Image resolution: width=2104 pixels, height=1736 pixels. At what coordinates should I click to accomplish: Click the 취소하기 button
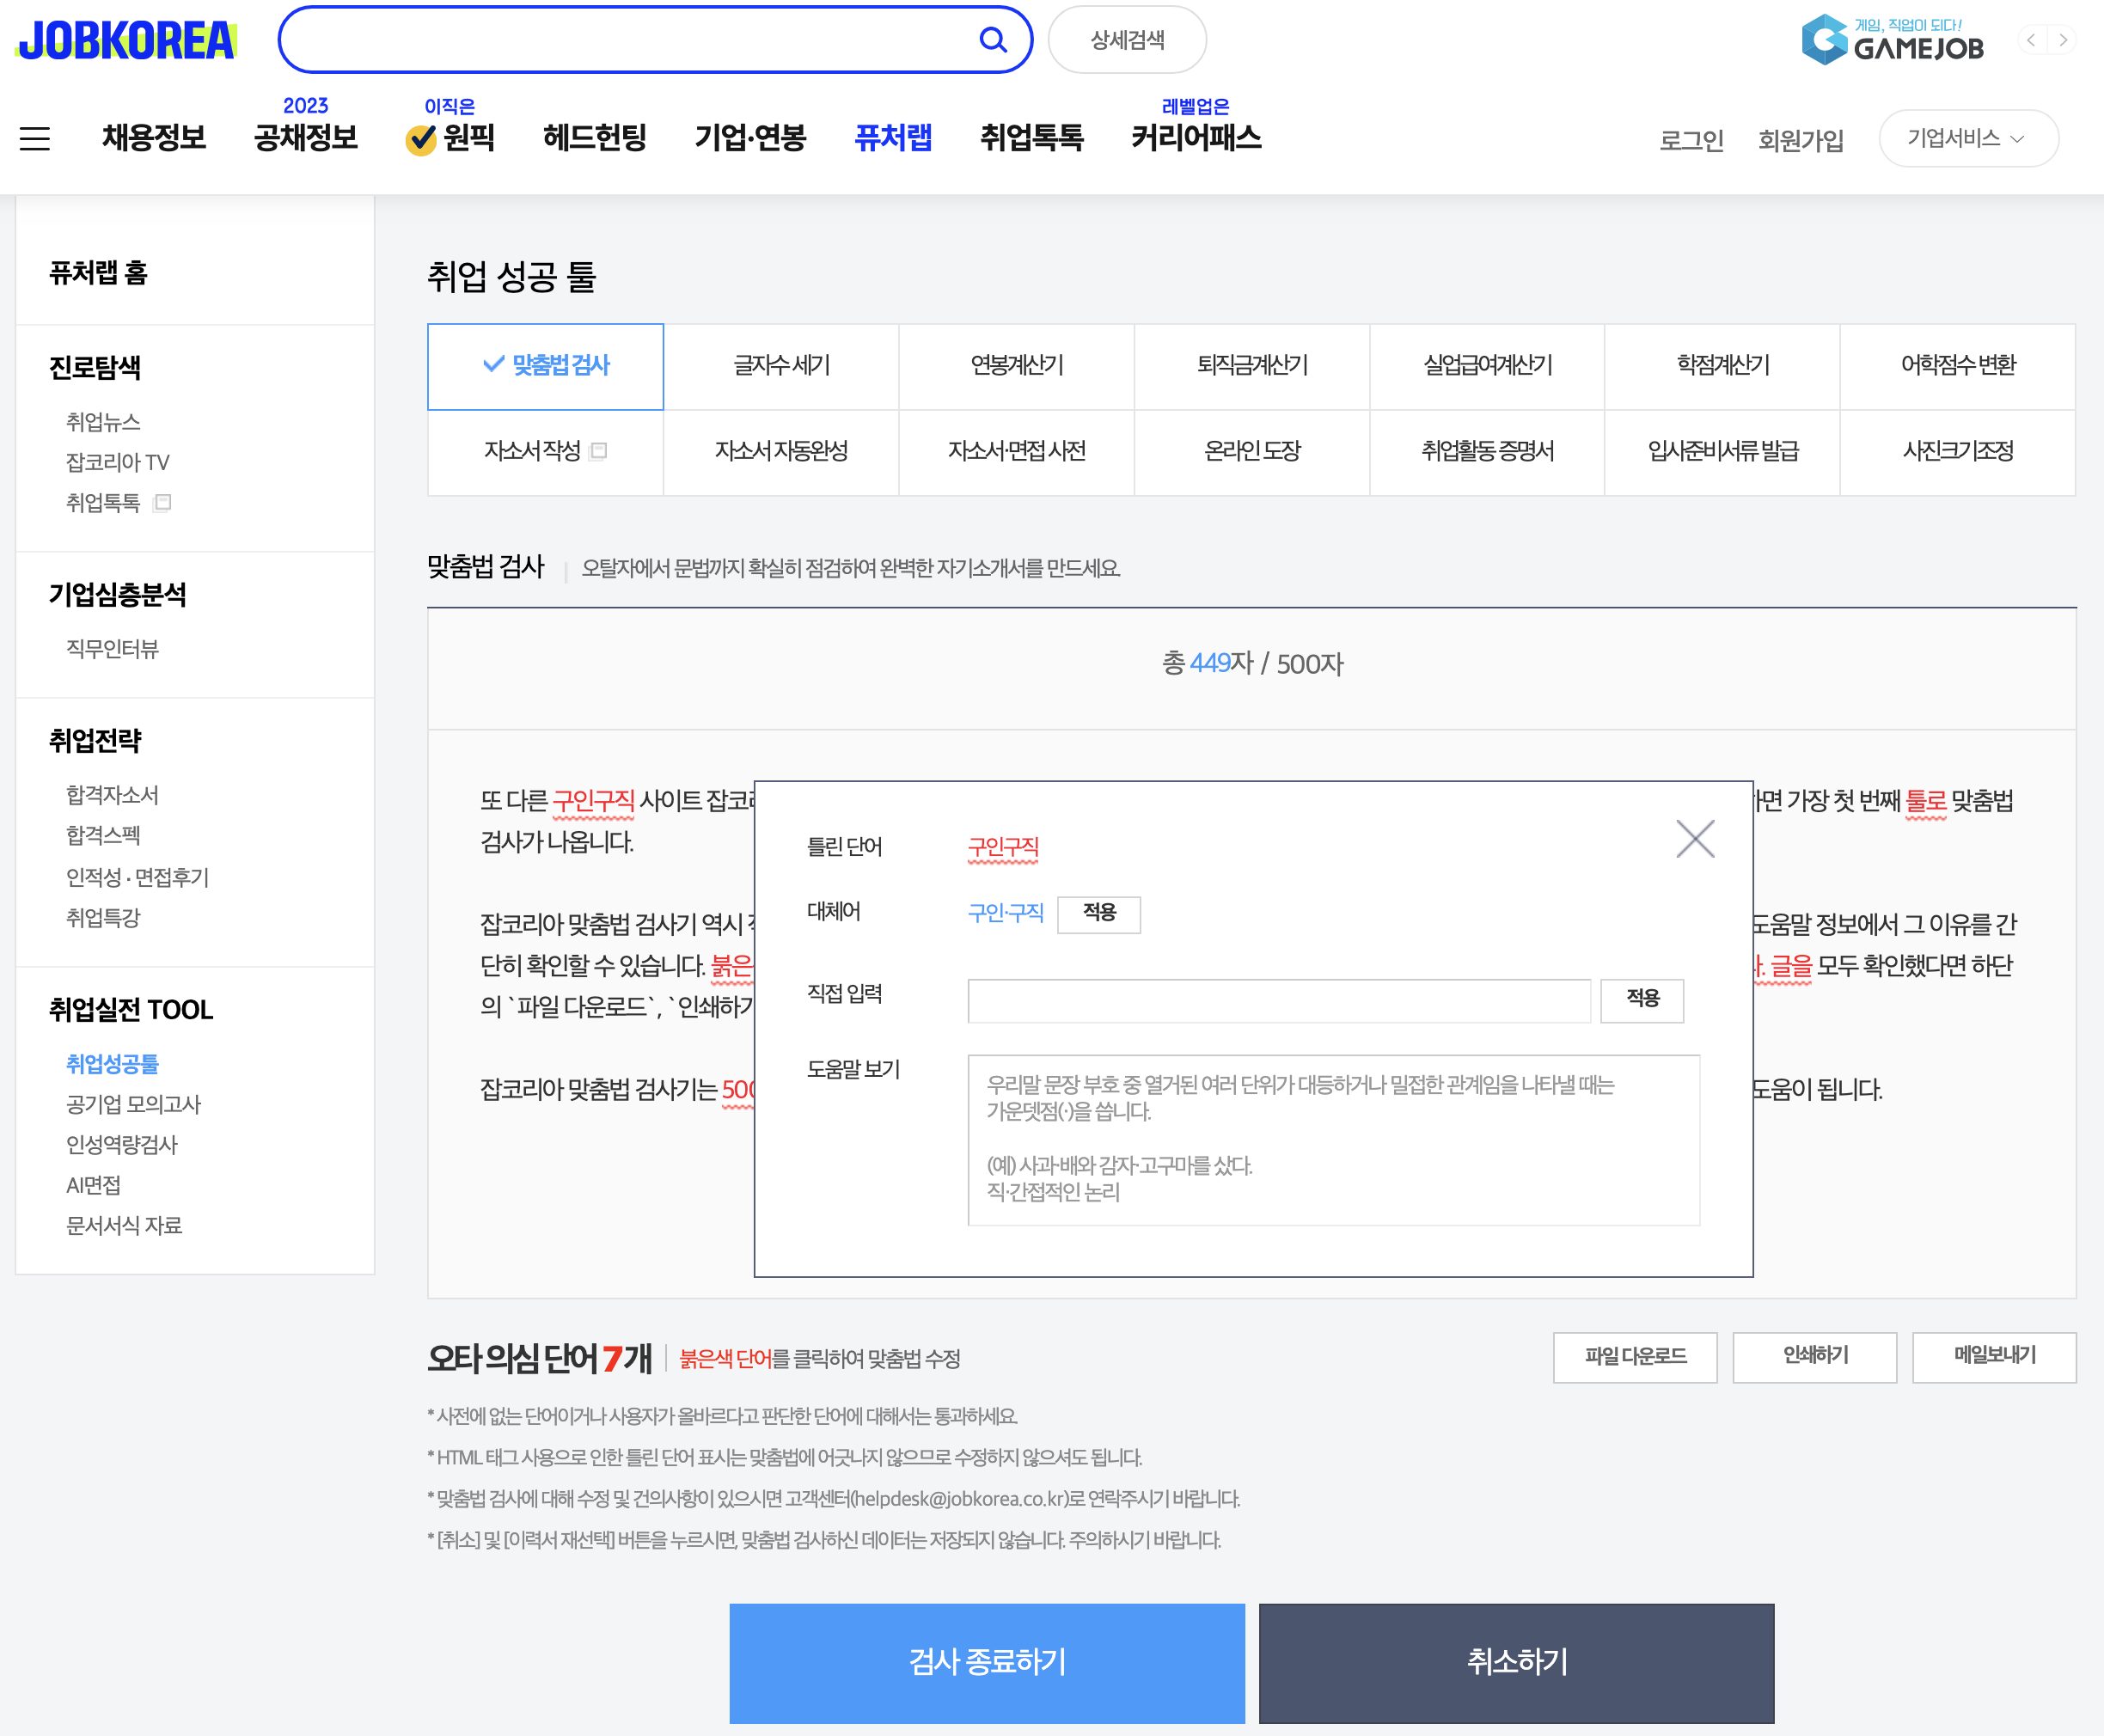point(1517,1663)
